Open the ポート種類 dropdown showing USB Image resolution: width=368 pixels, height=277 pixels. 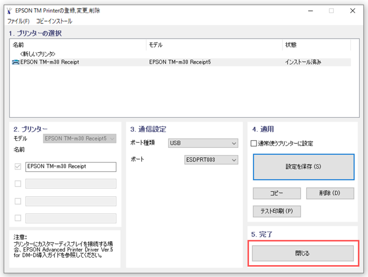[x=203, y=143]
